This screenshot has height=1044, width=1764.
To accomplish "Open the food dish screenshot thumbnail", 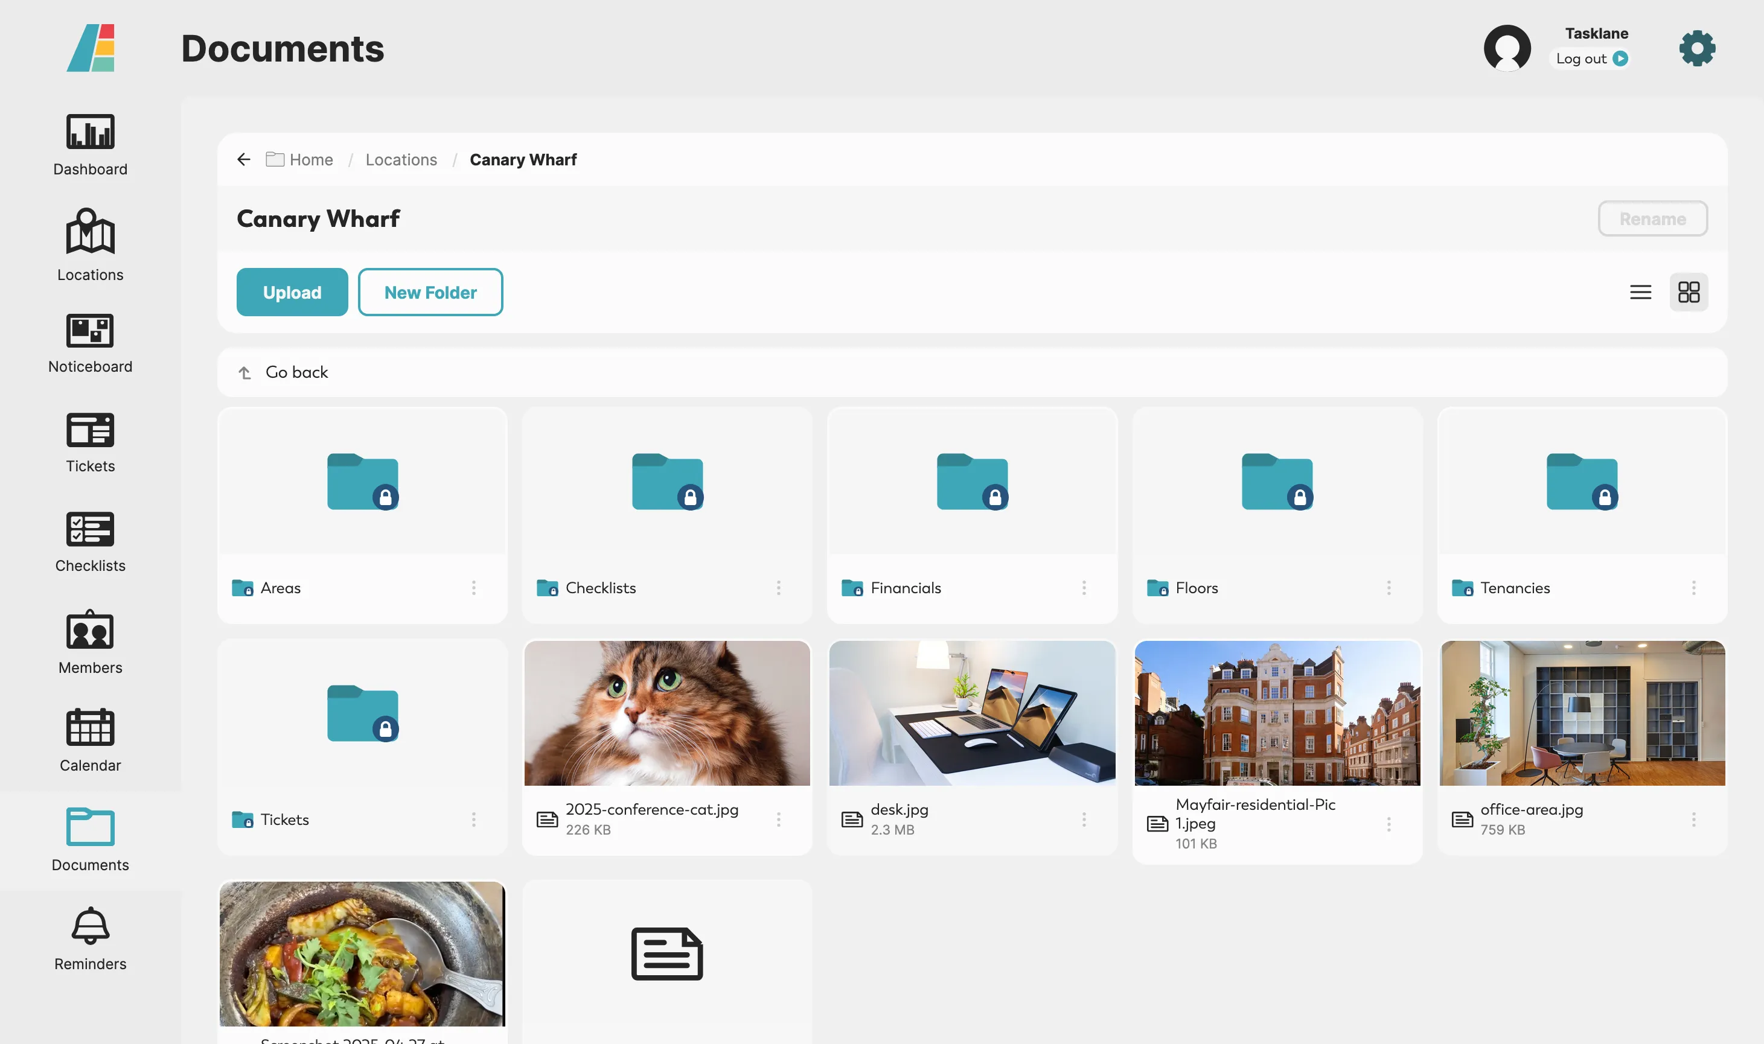I will (362, 954).
